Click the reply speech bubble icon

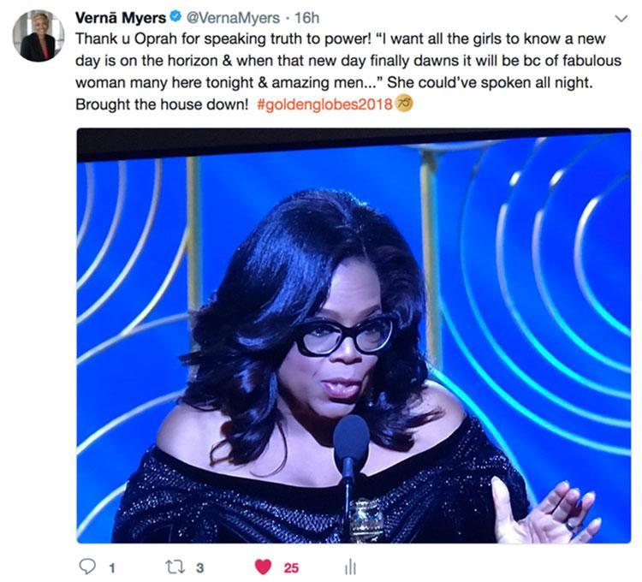coord(86,567)
